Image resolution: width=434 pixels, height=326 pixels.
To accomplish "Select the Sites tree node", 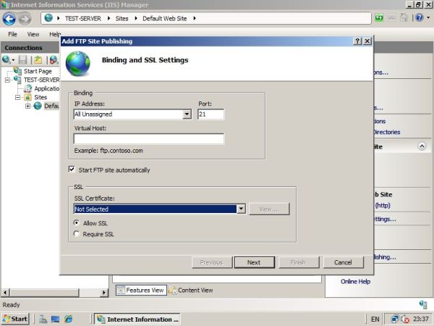I will [41, 97].
